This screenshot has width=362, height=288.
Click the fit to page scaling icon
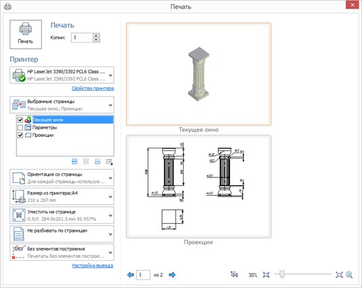19,215
